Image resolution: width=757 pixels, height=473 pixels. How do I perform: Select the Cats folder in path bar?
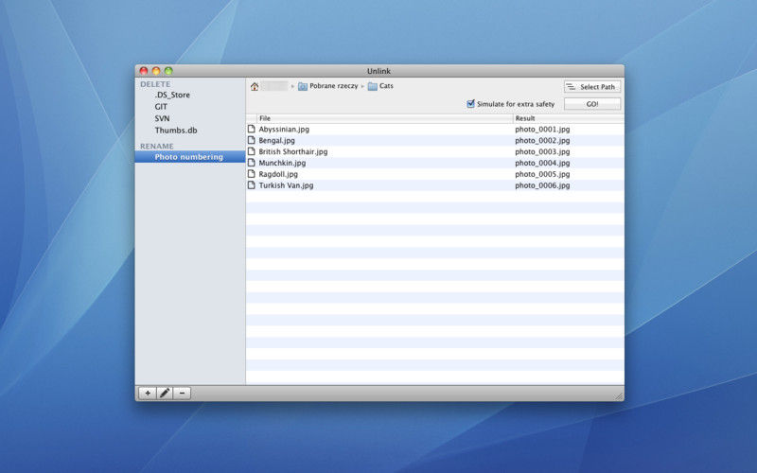click(380, 86)
